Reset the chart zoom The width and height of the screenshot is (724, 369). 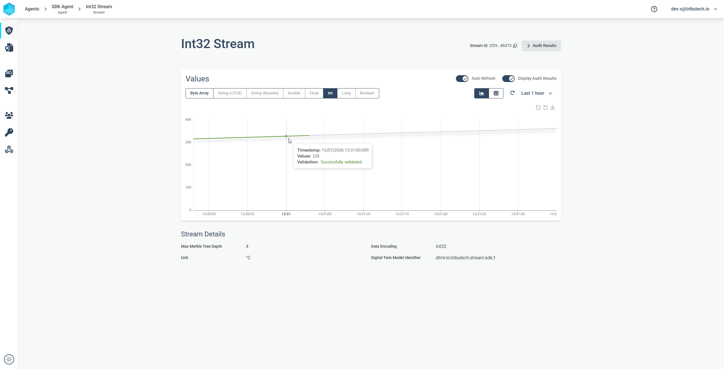click(545, 107)
